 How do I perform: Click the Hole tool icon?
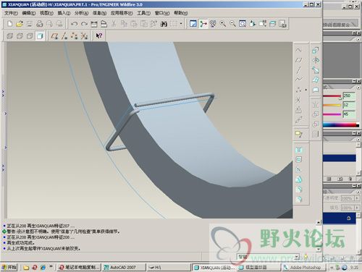tap(299, 150)
